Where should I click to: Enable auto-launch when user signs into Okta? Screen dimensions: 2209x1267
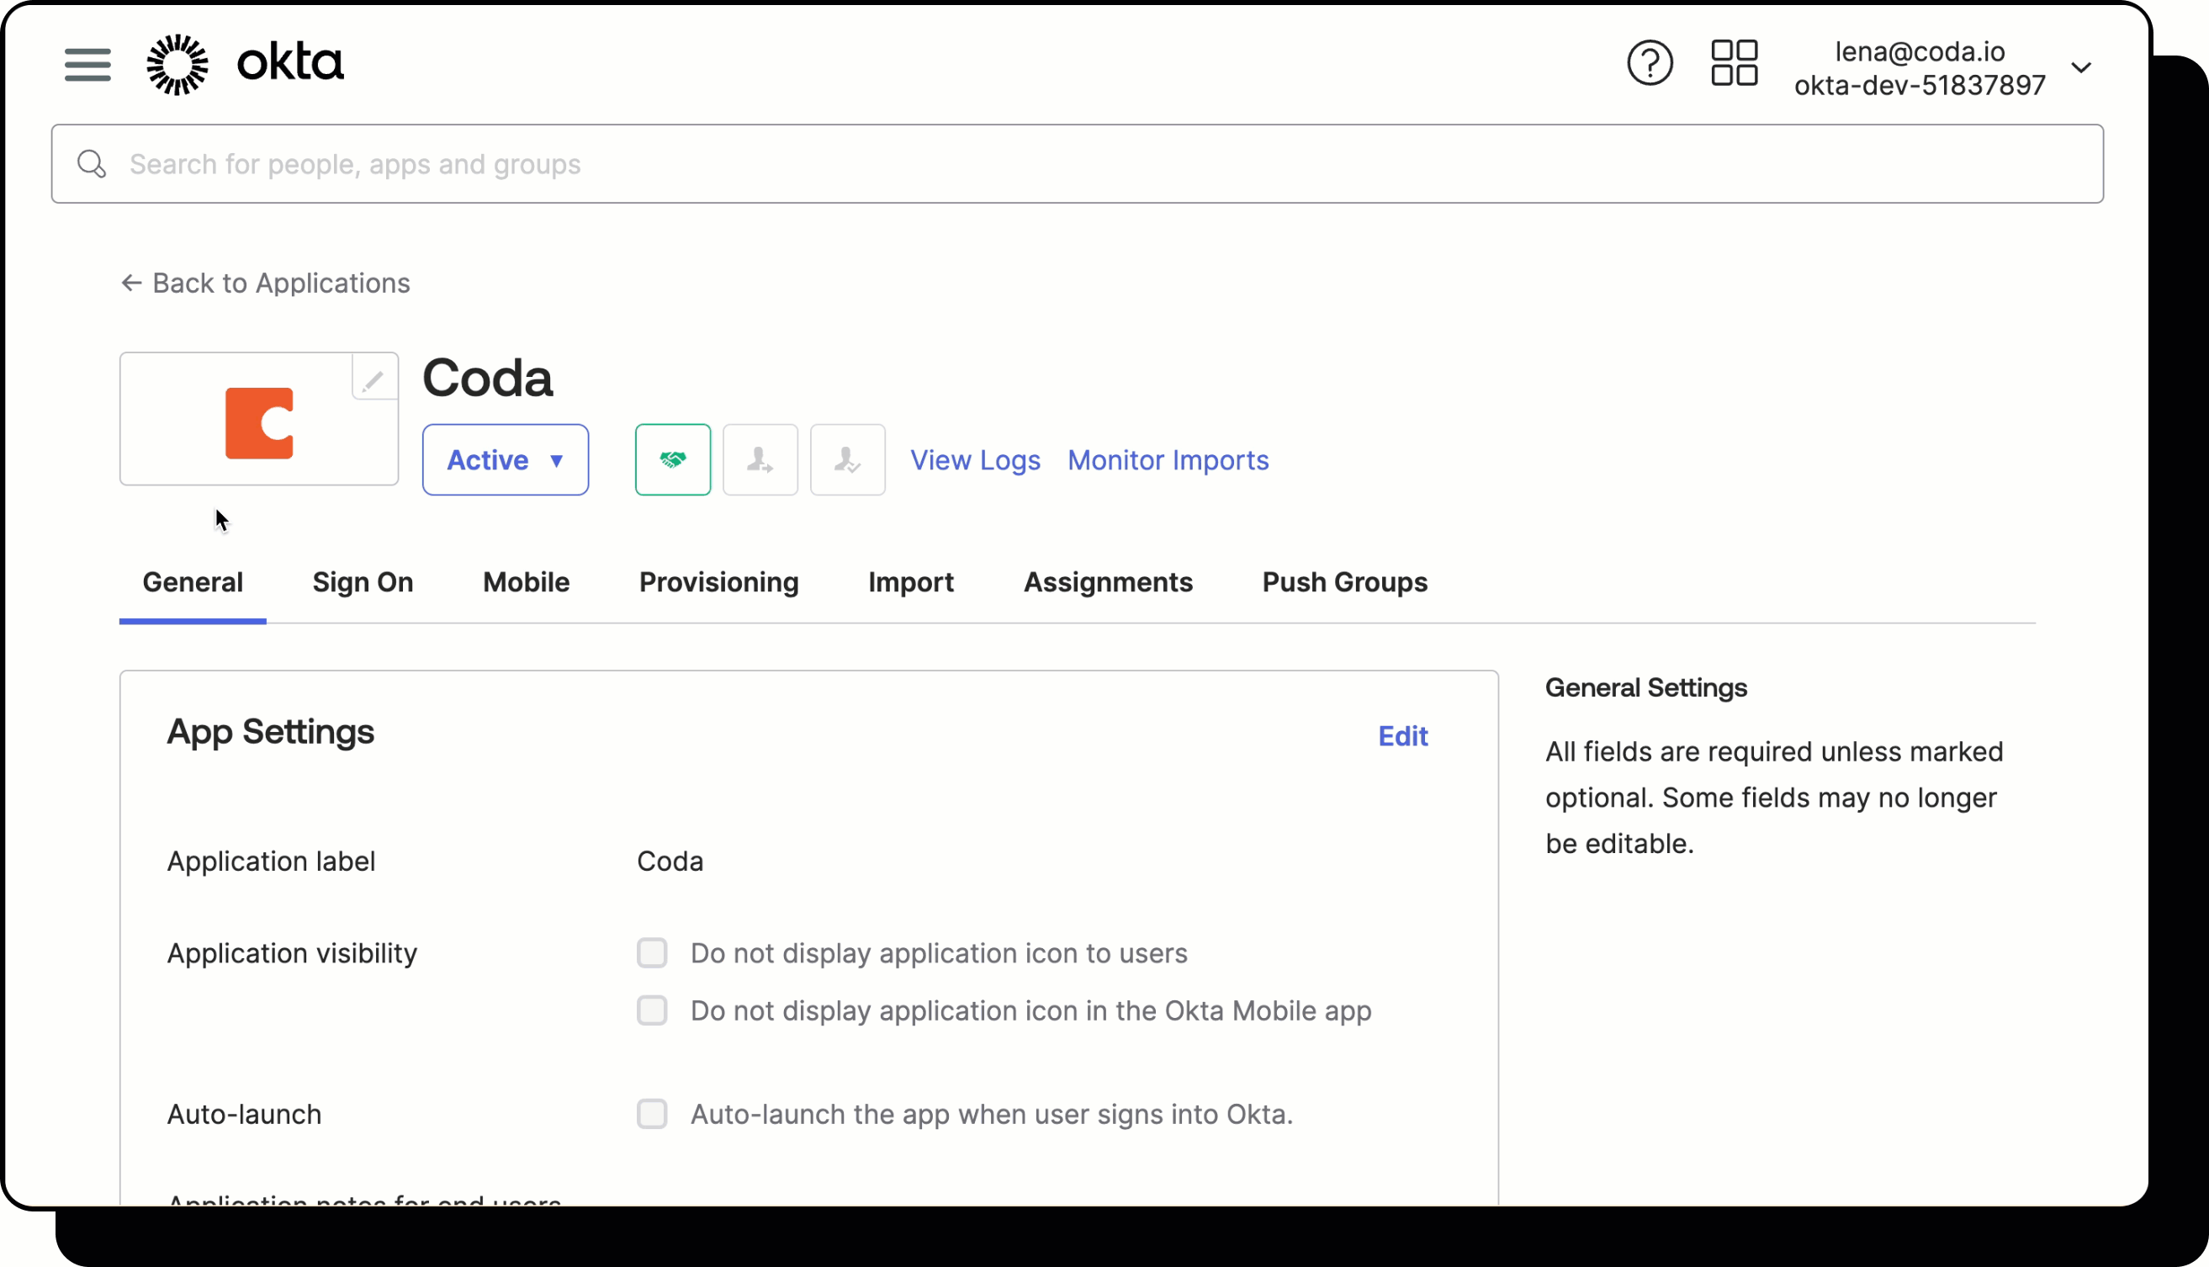click(x=652, y=1114)
